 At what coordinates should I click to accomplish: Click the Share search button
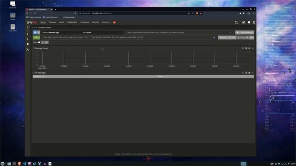click(241, 38)
